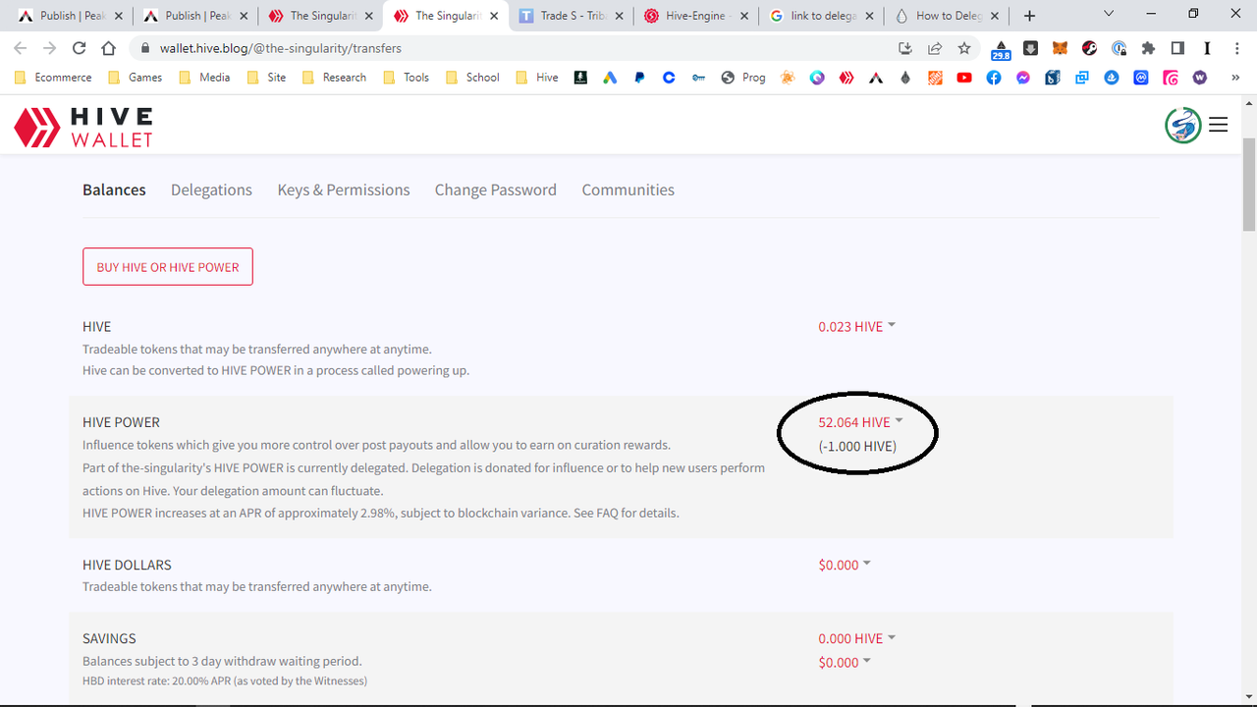Open the Communities tab
Viewport: 1257px width, 707px height.
click(x=628, y=190)
